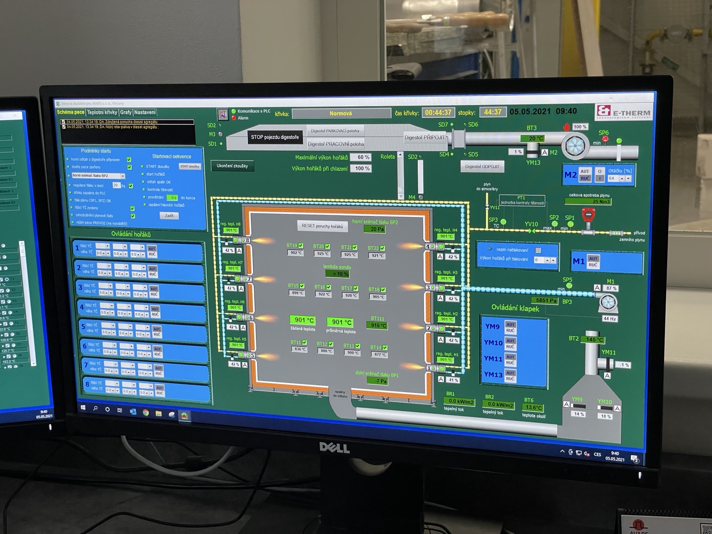The image size is (712, 534).
Task: Toggle BT19 thermocouple checkbox
Action: click(x=301, y=245)
